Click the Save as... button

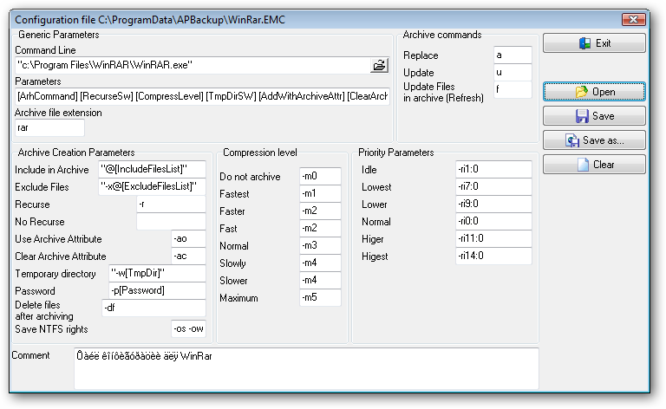click(594, 140)
